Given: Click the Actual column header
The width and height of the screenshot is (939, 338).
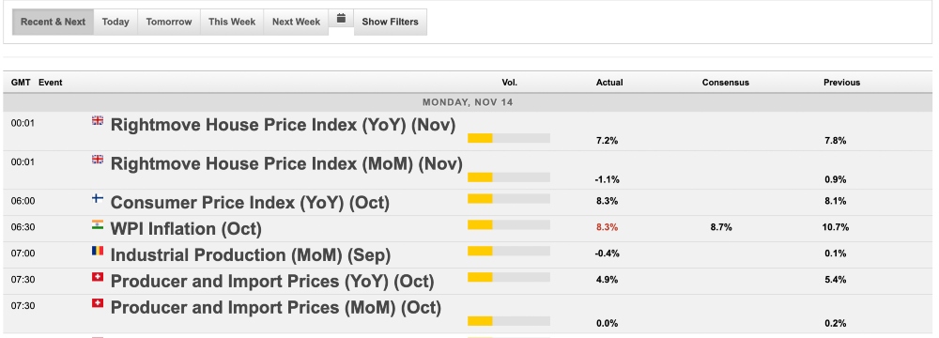Looking at the screenshot, I should tap(609, 83).
